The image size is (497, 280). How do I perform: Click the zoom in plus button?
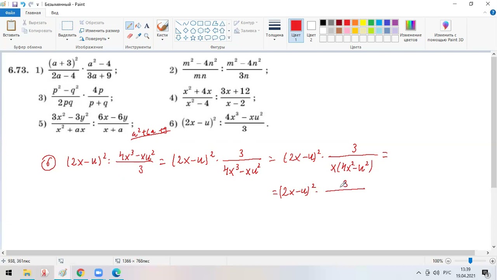[492, 261]
